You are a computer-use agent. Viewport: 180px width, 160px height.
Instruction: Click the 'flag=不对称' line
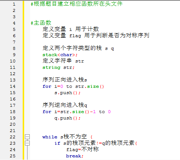pyautogui.click(x=83, y=150)
